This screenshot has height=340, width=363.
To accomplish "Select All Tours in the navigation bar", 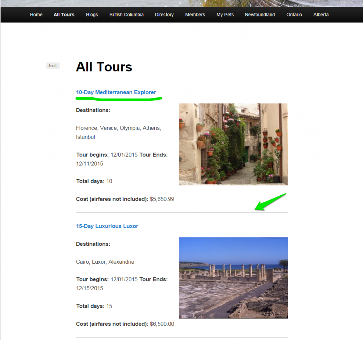I will coord(64,15).
